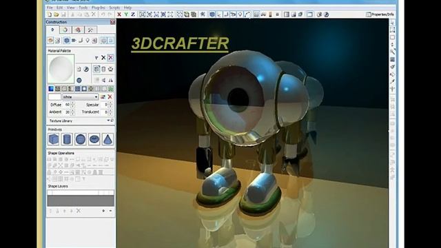Select the green pattern texture swatch

pos(111,89)
